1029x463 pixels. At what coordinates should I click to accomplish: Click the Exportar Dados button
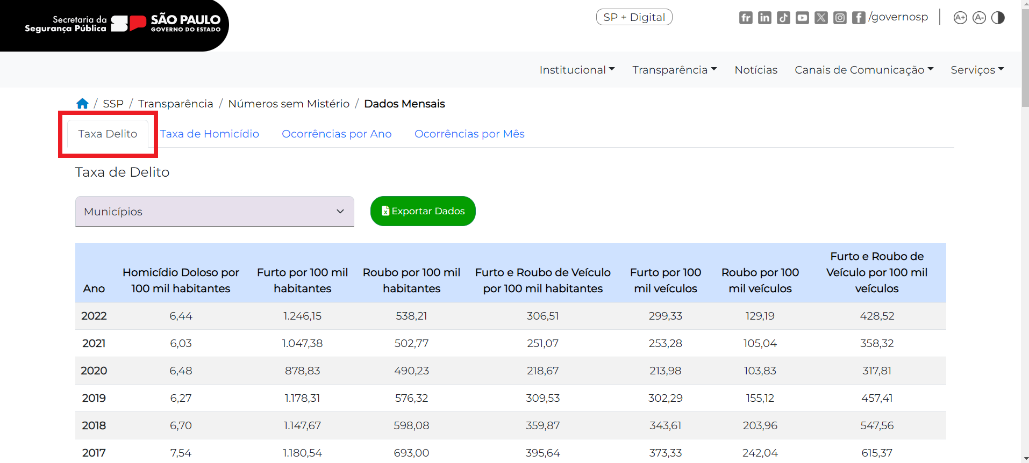coord(423,211)
